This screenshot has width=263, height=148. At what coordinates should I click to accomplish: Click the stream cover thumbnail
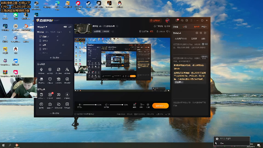(x=83, y=29)
